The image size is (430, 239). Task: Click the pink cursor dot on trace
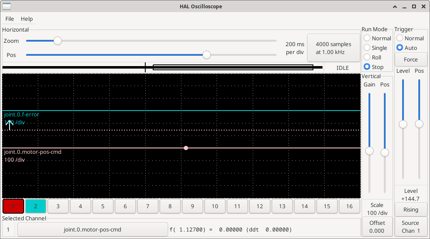click(186, 148)
